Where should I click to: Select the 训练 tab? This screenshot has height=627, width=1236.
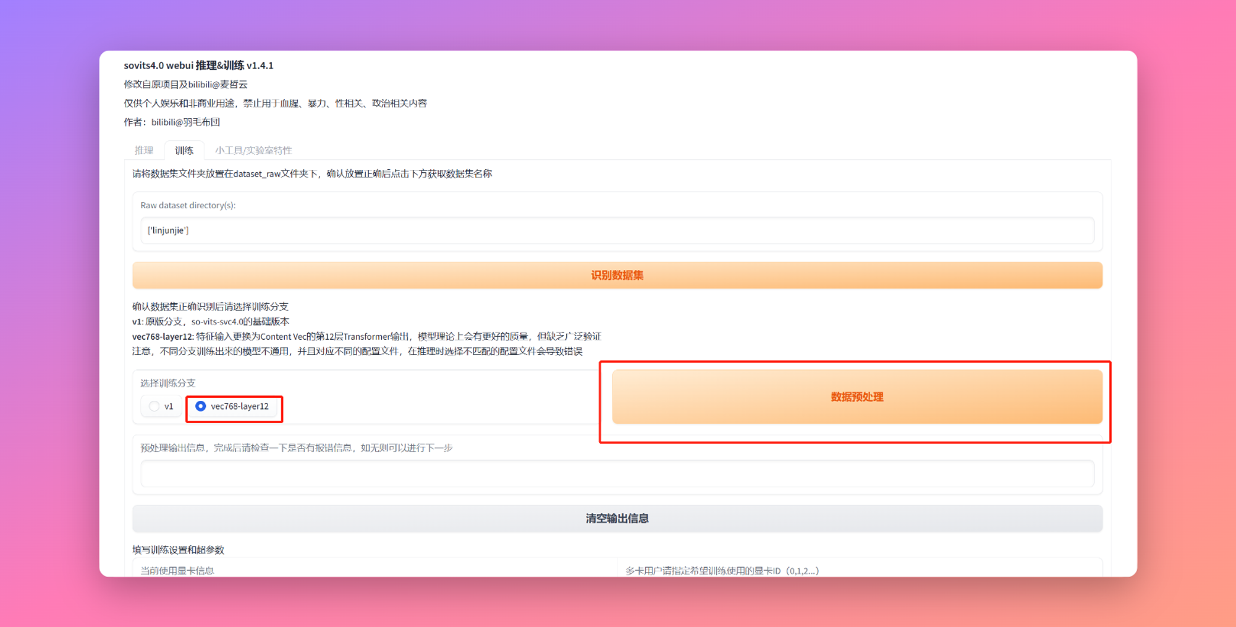(184, 150)
